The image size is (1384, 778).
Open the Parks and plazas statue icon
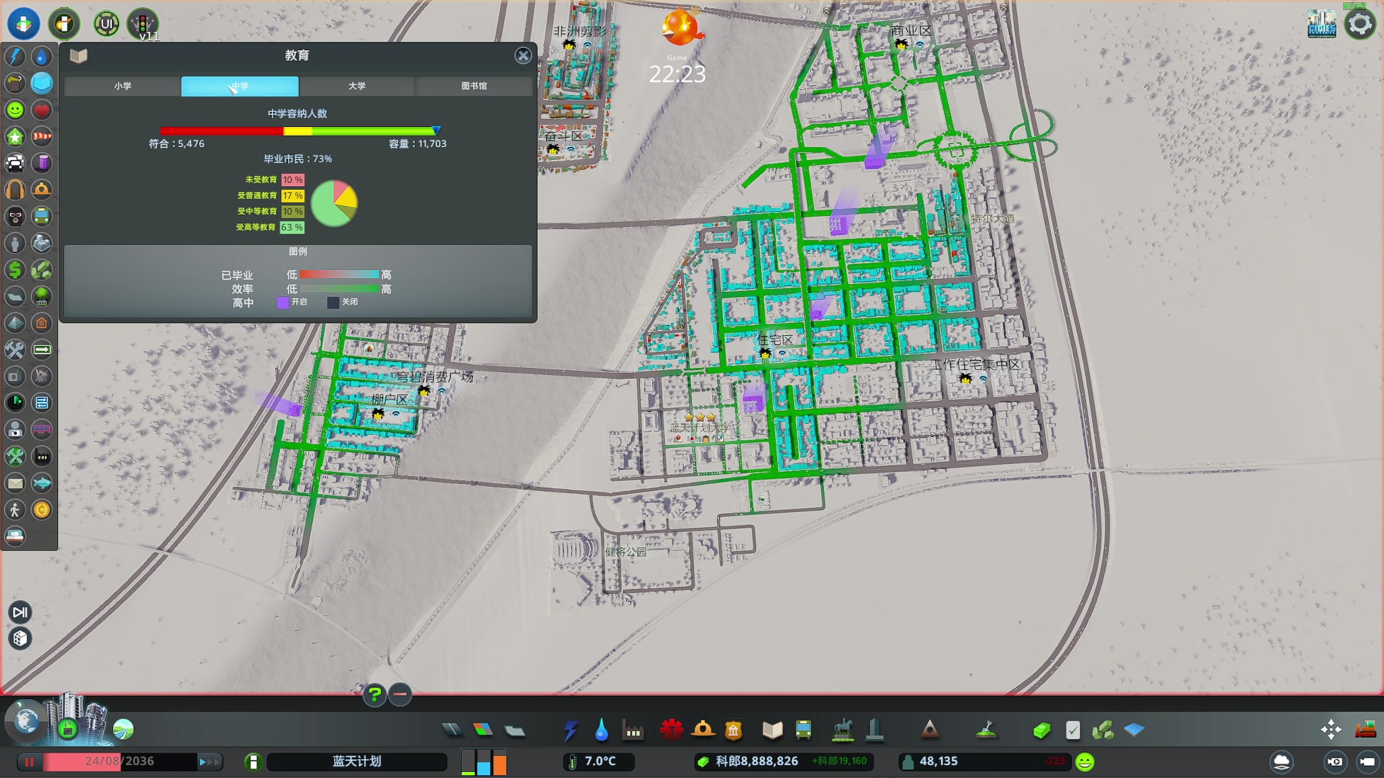coord(842,729)
